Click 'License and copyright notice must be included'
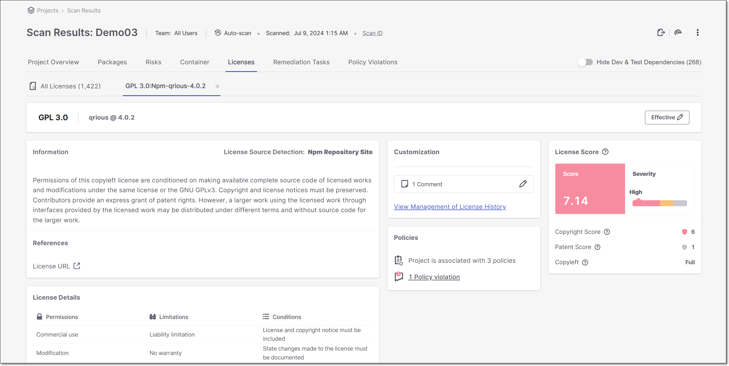This screenshot has height=366, width=729. 312,334
